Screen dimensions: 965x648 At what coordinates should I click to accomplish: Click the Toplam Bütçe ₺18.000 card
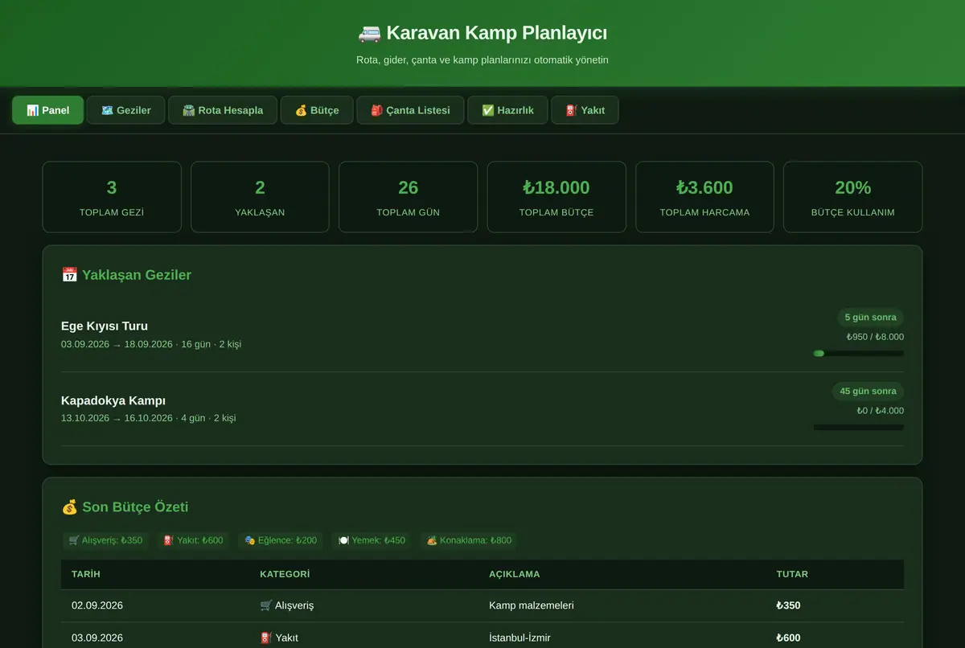click(x=556, y=197)
